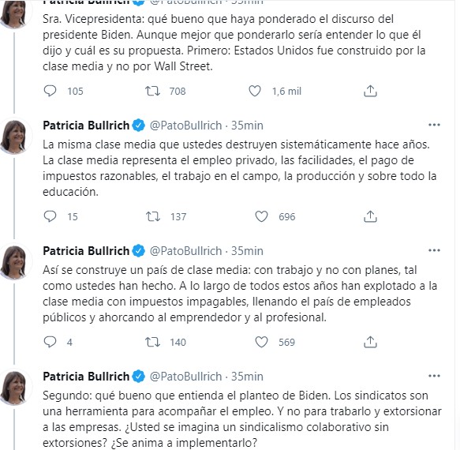
Task: Like the tweet with 569 likes
Action: click(261, 342)
